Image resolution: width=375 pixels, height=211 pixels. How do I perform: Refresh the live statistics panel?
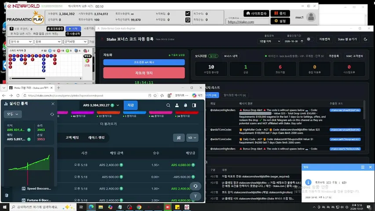[52, 114]
